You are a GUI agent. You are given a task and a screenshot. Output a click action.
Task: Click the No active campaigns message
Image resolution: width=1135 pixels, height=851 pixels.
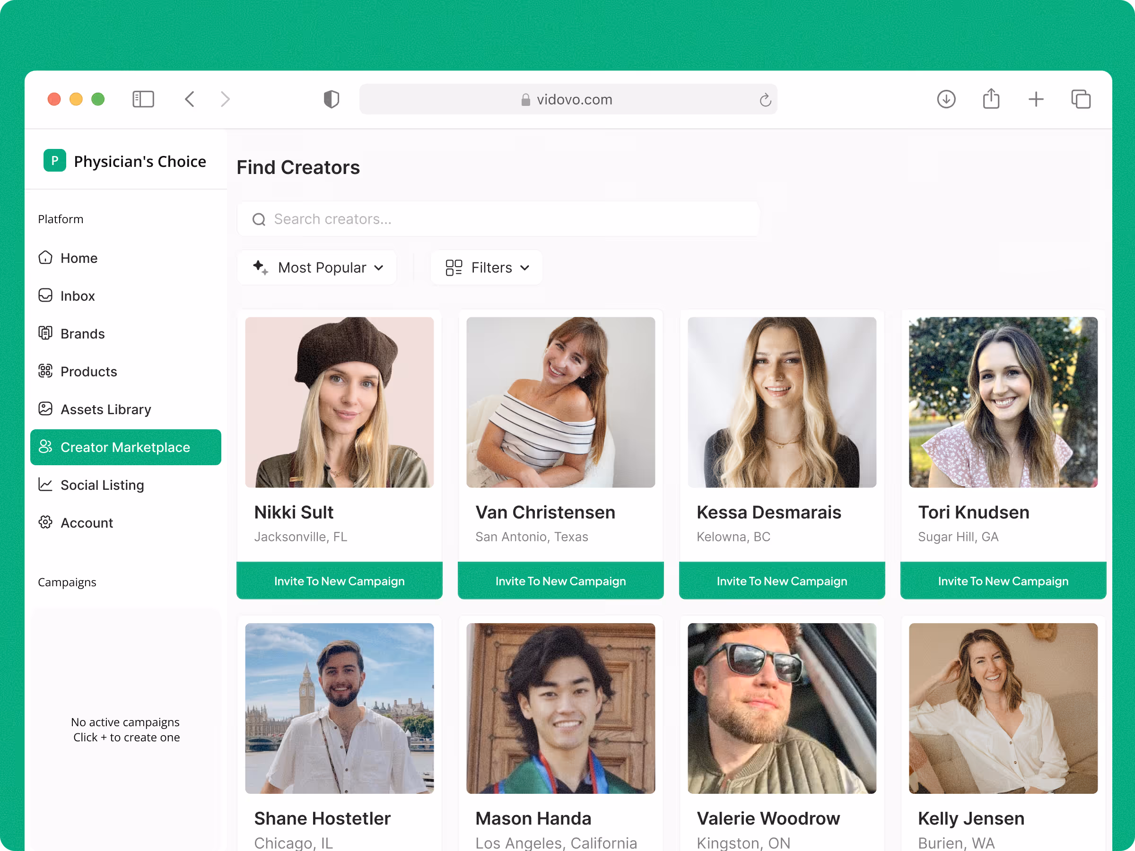pos(126,729)
